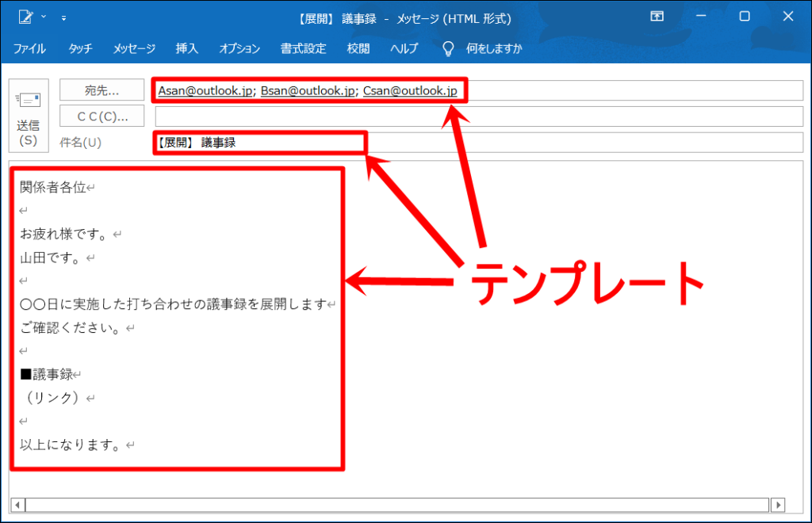Go to the 校閲 tab
This screenshot has width=812, height=523.
[x=358, y=49]
